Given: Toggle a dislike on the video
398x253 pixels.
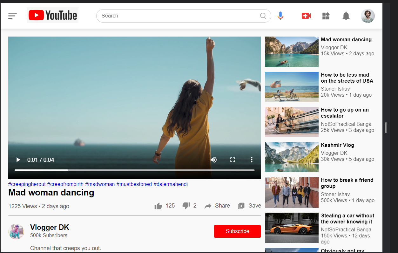Looking at the screenshot, I should click(186, 206).
